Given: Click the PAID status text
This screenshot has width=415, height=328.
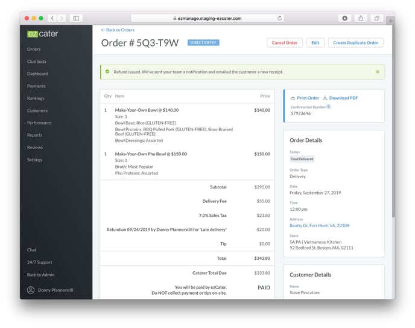Looking at the screenshot, I should (264, 288).
